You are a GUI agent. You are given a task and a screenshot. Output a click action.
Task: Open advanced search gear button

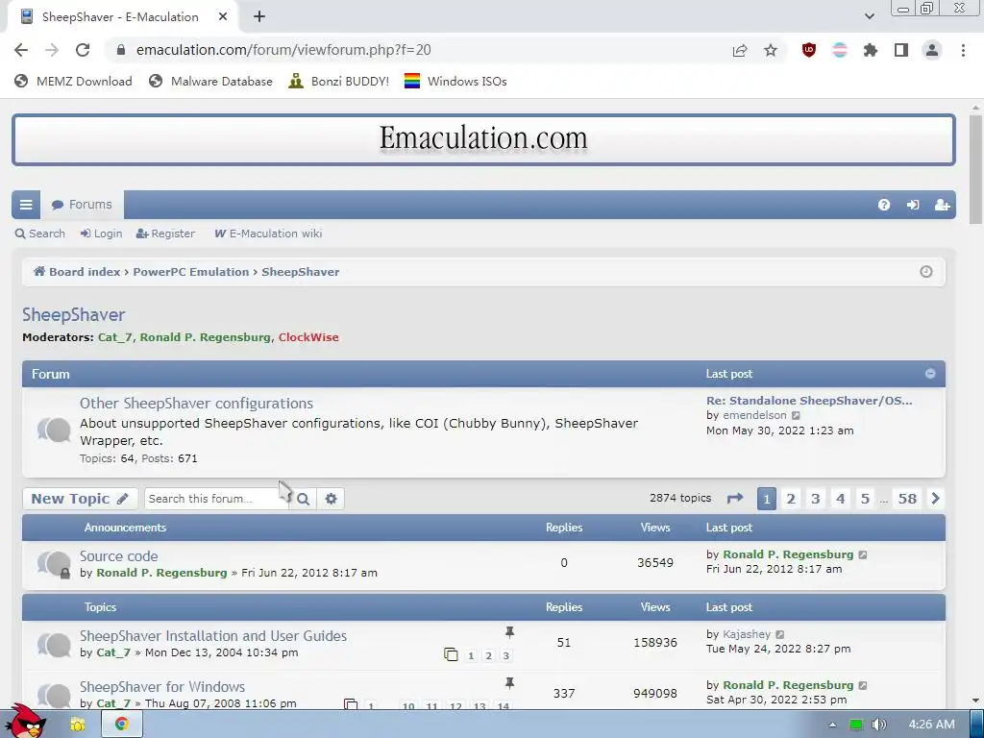tap(331, 499)
